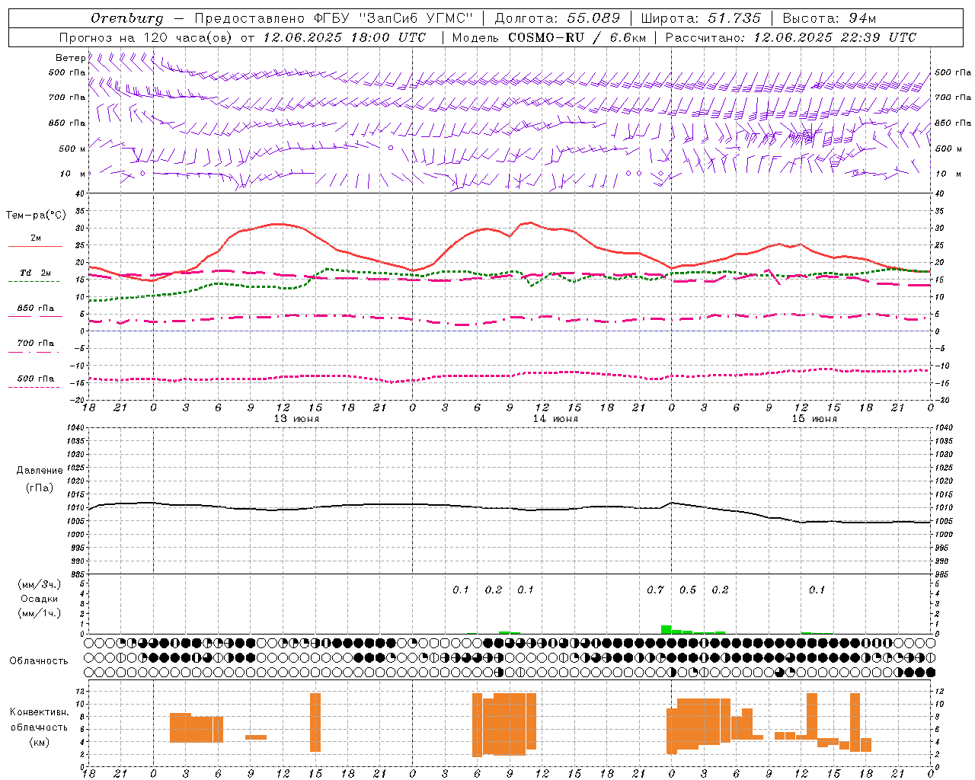
Task: Click the Давление panel label
Action: click(x=40, y=471)
